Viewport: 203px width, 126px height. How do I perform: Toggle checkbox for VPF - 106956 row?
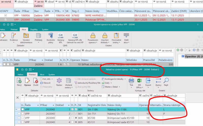coord(6,15)
